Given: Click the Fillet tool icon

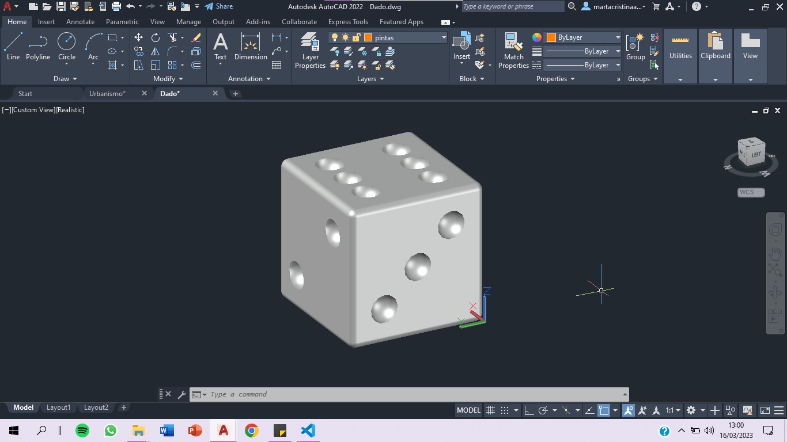Looking at the screenshot, I should 172,51.
